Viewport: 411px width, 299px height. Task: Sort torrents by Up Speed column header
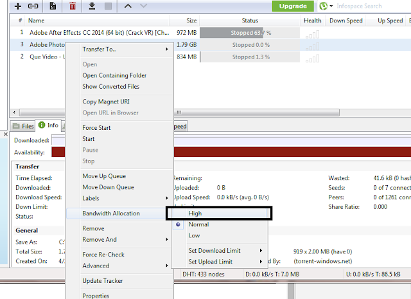point(386,21)
